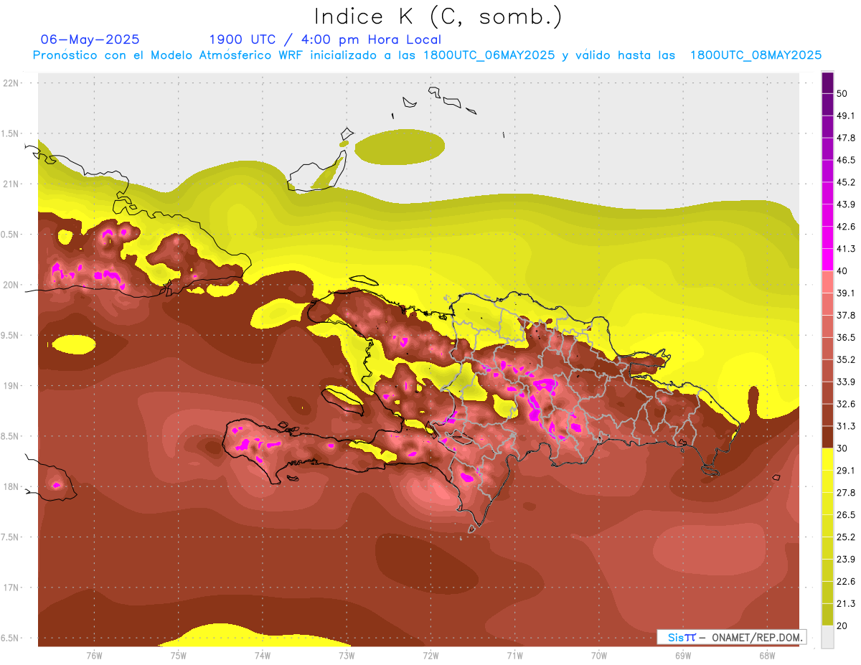861x665 pixels.
Task: Click the '42.6' color scale value
Action: (x=847, y=227)
